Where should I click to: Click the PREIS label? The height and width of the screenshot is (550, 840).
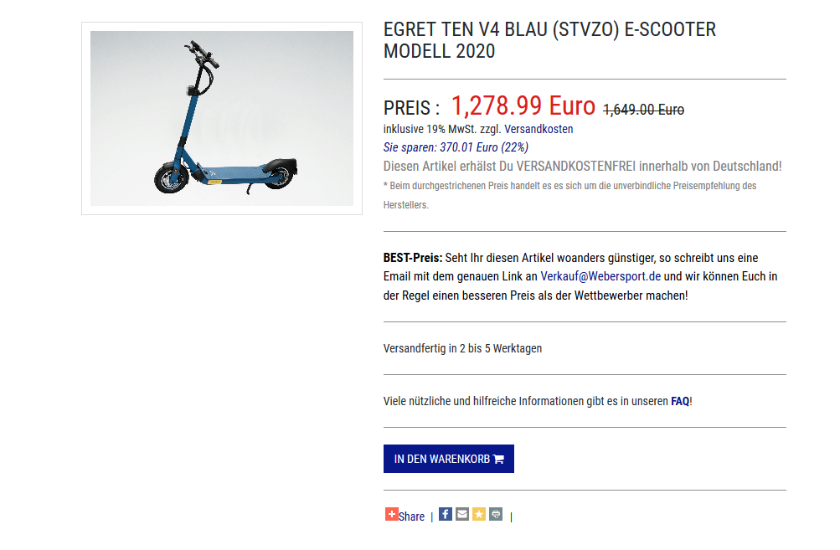coord(411,108)
